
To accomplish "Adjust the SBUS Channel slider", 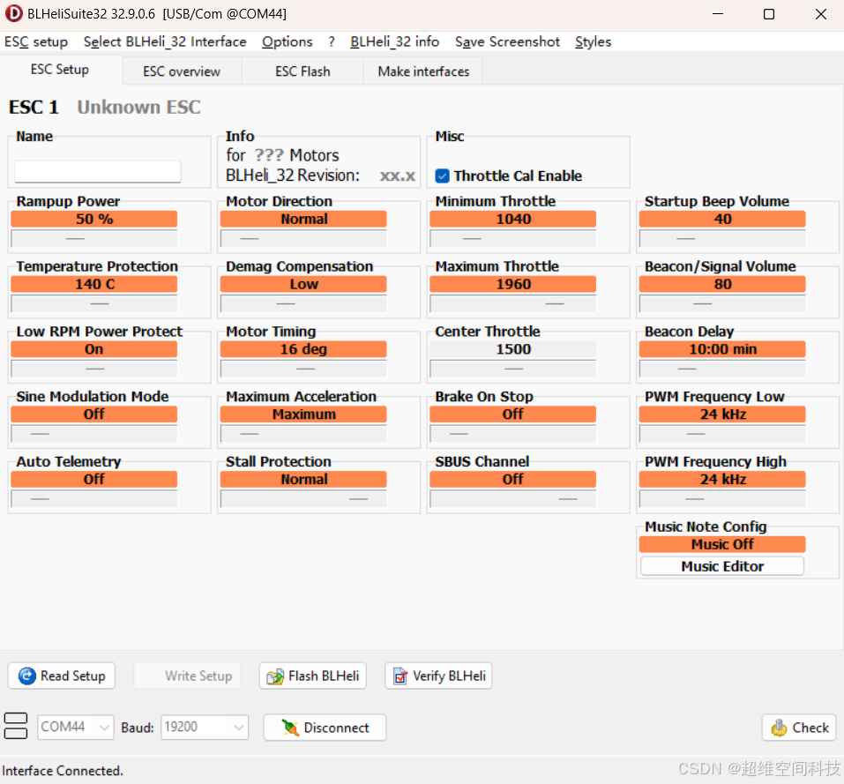I will point(512,499).
